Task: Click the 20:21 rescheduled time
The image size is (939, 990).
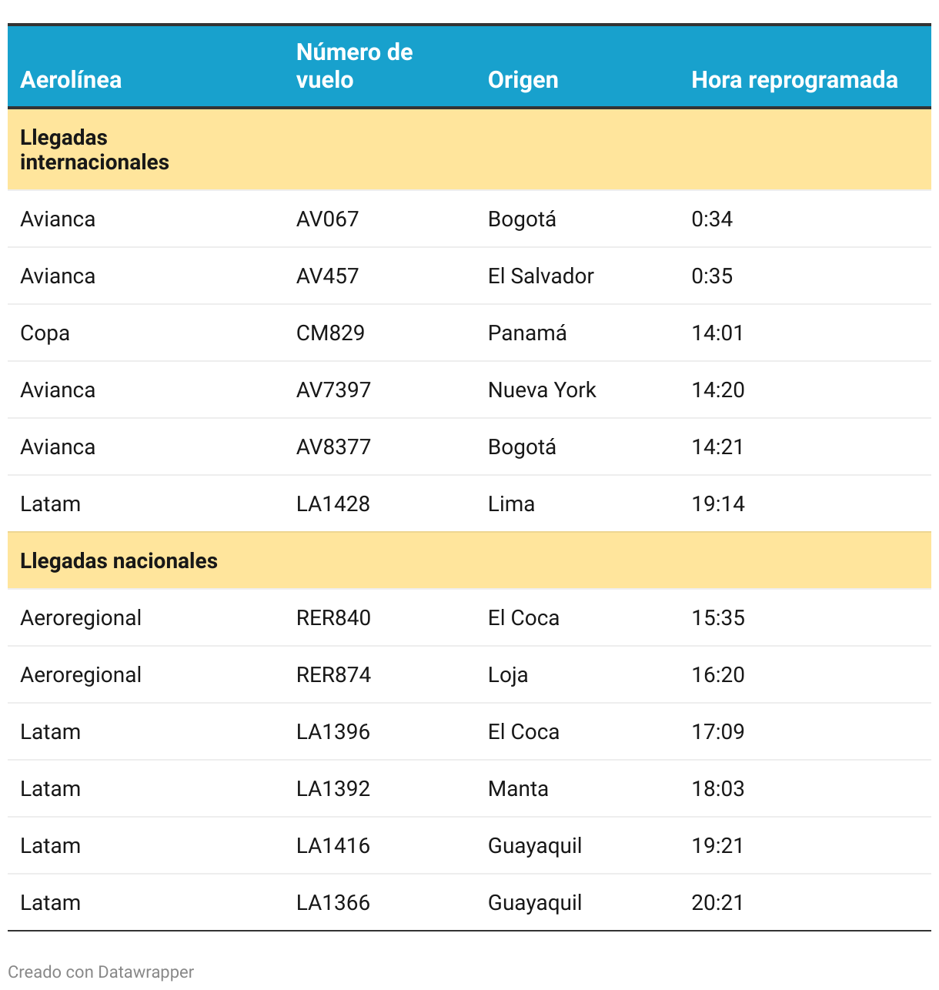Action: pyautogui.click(x=717, y=903)
